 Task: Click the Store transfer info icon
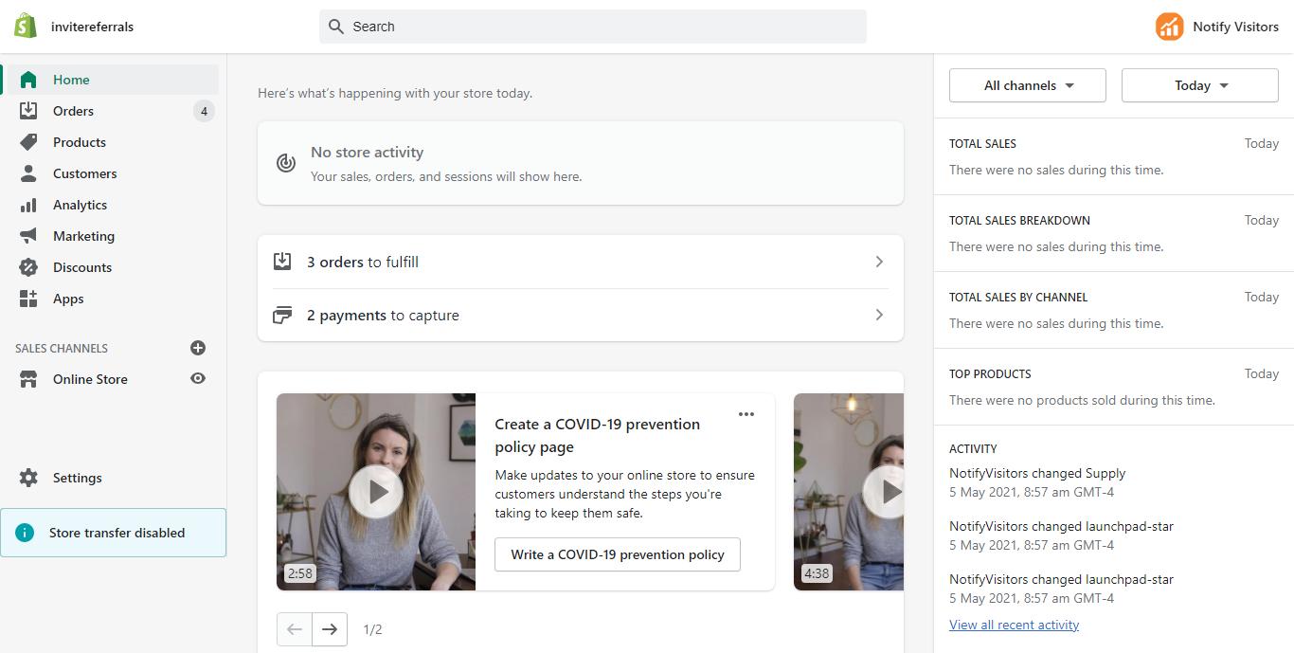tap(25, 533)
